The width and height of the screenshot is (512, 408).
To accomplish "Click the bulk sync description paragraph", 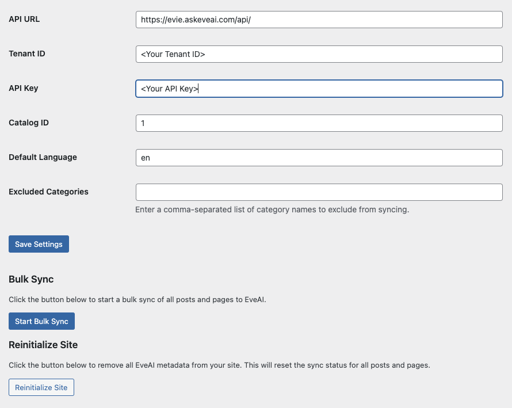I will [137, 299].
